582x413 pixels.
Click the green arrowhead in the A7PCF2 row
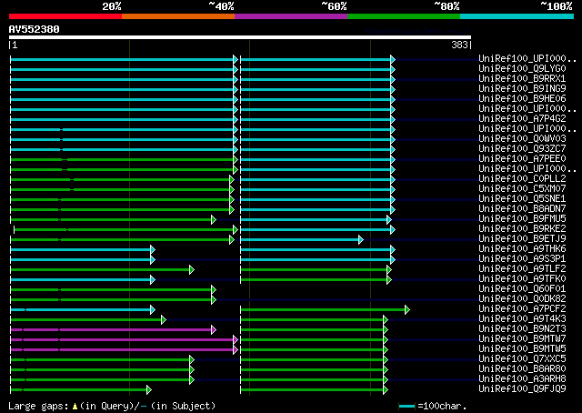[407, 309]
